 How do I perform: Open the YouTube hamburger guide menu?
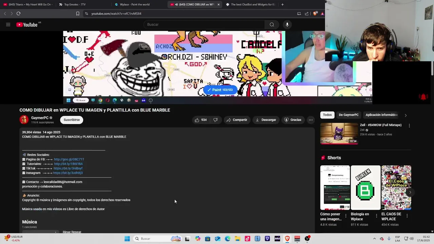(8, 24)
